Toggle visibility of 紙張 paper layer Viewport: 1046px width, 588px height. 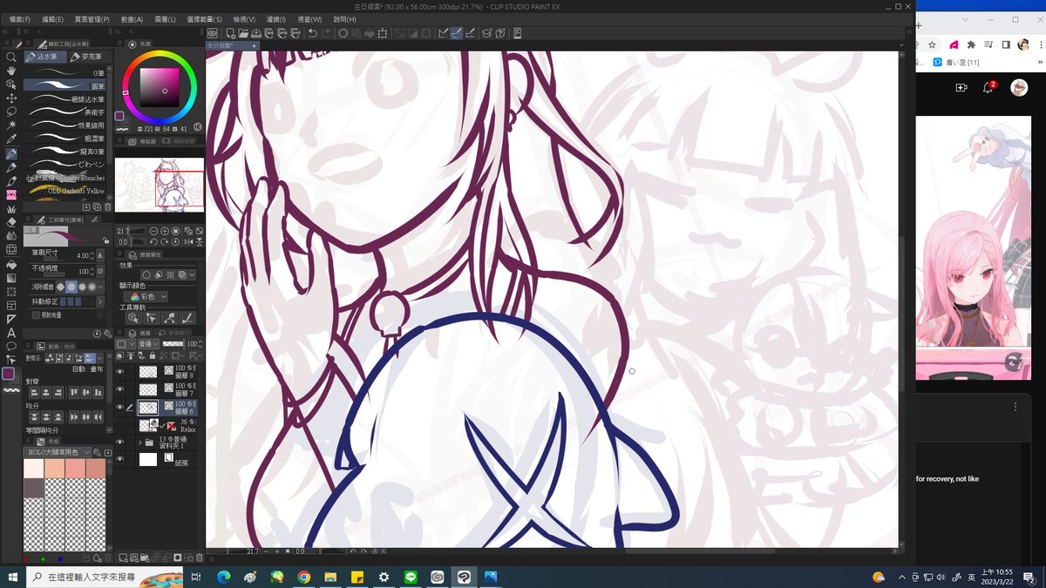(119, 458)
